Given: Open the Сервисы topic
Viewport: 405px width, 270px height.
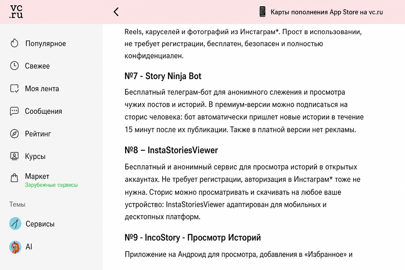Looking at the screenshot, I should point(40,224).
